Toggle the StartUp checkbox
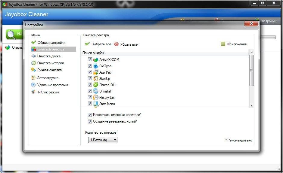This screenshot has width=283, height=173. (90, 78)
